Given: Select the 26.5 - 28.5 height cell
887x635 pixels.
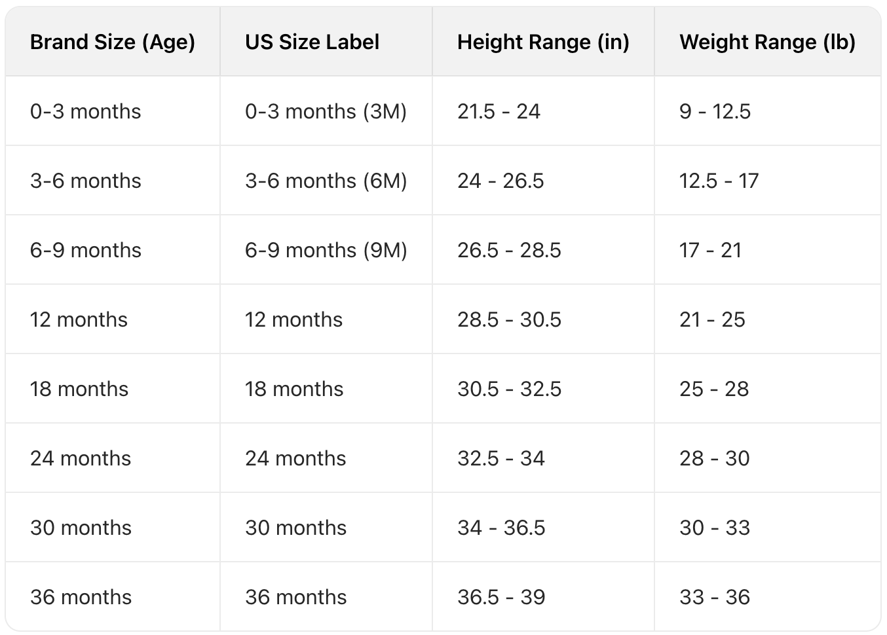Looking at the screenshot, I should pyautogui.click(x=509, y=250).
